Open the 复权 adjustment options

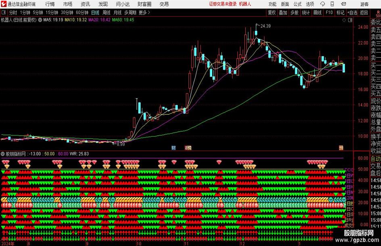[x=272, y=13]
